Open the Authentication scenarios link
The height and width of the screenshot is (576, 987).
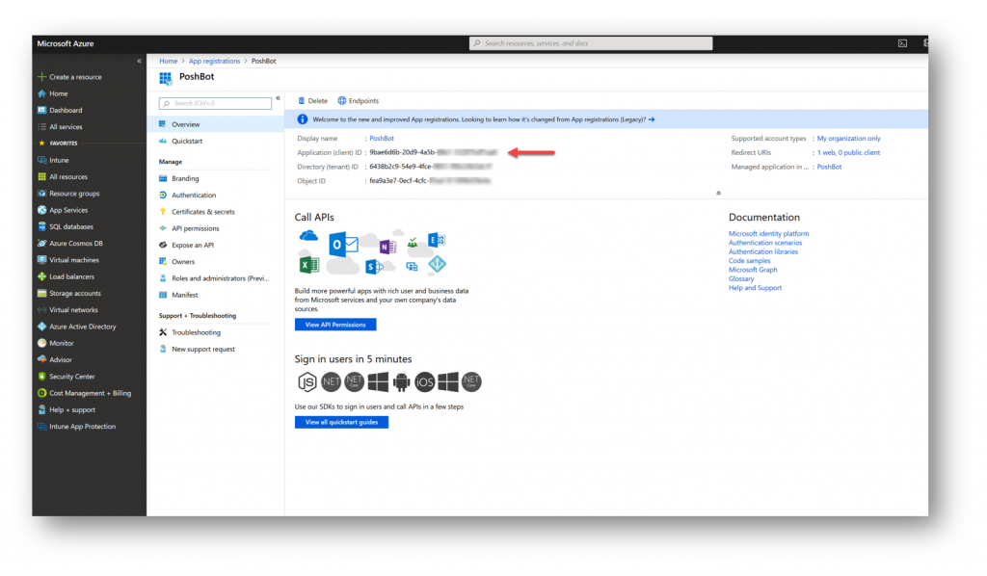tap(765, 243)
